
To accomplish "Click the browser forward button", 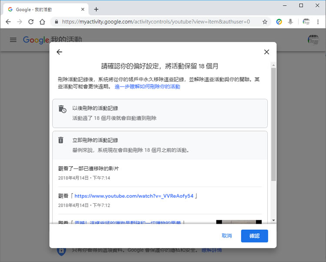I will click(x=20, y=22).
